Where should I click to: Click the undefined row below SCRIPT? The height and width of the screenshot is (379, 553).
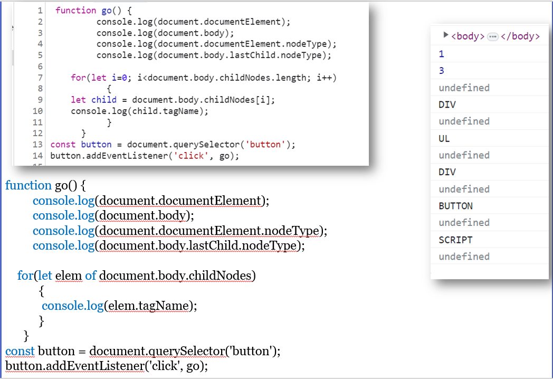tap(464, 257)
